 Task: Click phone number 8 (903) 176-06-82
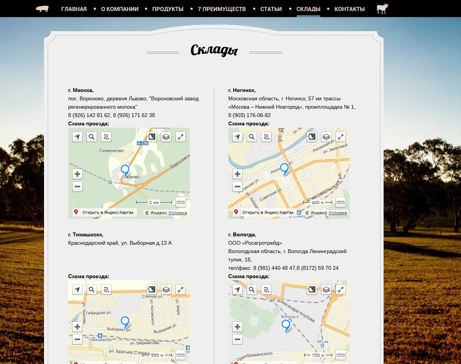[250, 115]
